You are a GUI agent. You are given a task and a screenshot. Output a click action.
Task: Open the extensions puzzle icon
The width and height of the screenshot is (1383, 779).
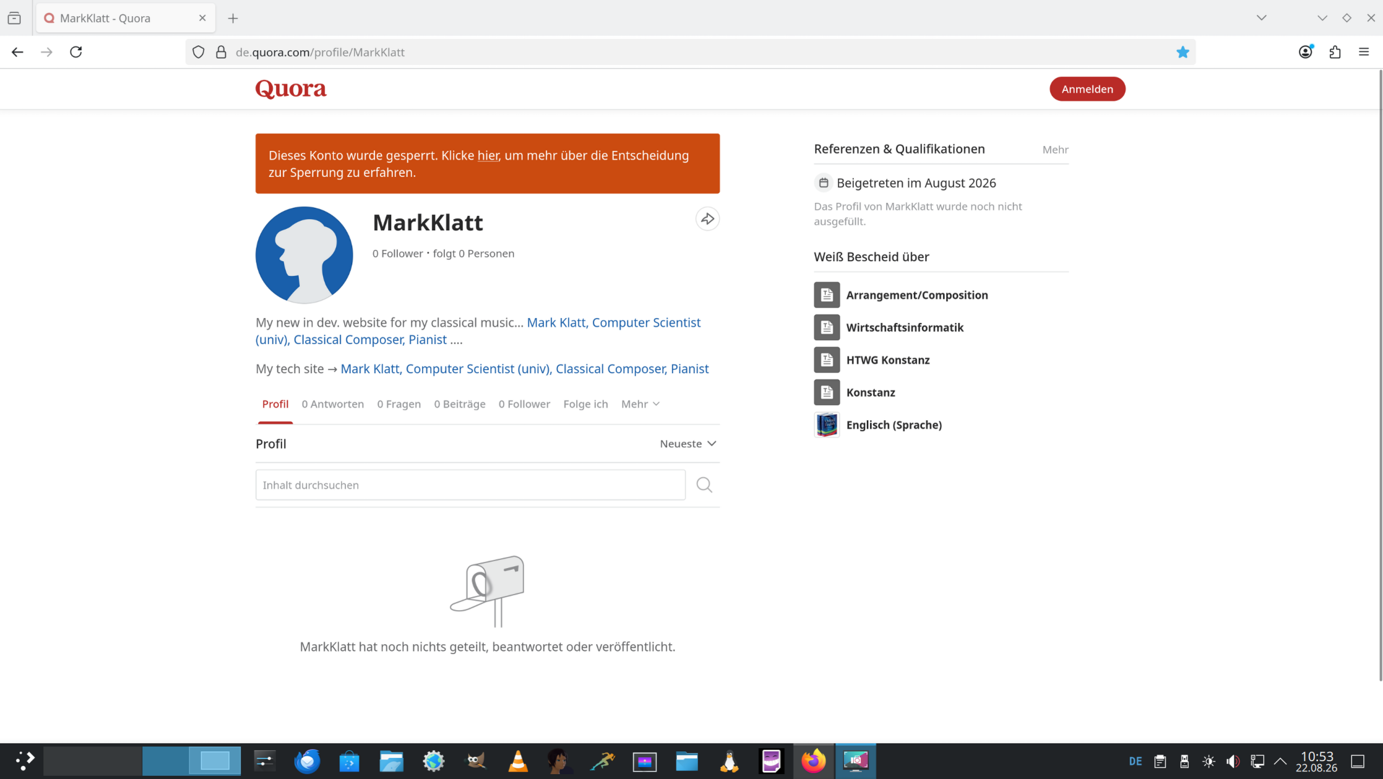coord(1335,52)
